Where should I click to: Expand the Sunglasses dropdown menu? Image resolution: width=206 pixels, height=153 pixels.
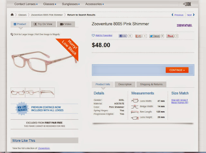coord(71,4)
